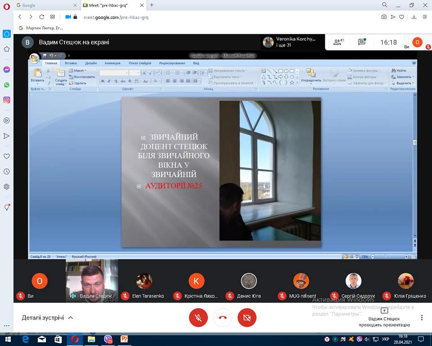Take a snapshot with the camera icon
Screen dimensions: 432x346
pyautogui.click(x=384, y=17)
